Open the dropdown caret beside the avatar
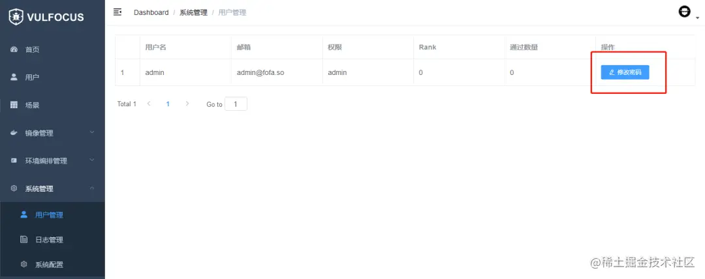 tap(697, 18)
